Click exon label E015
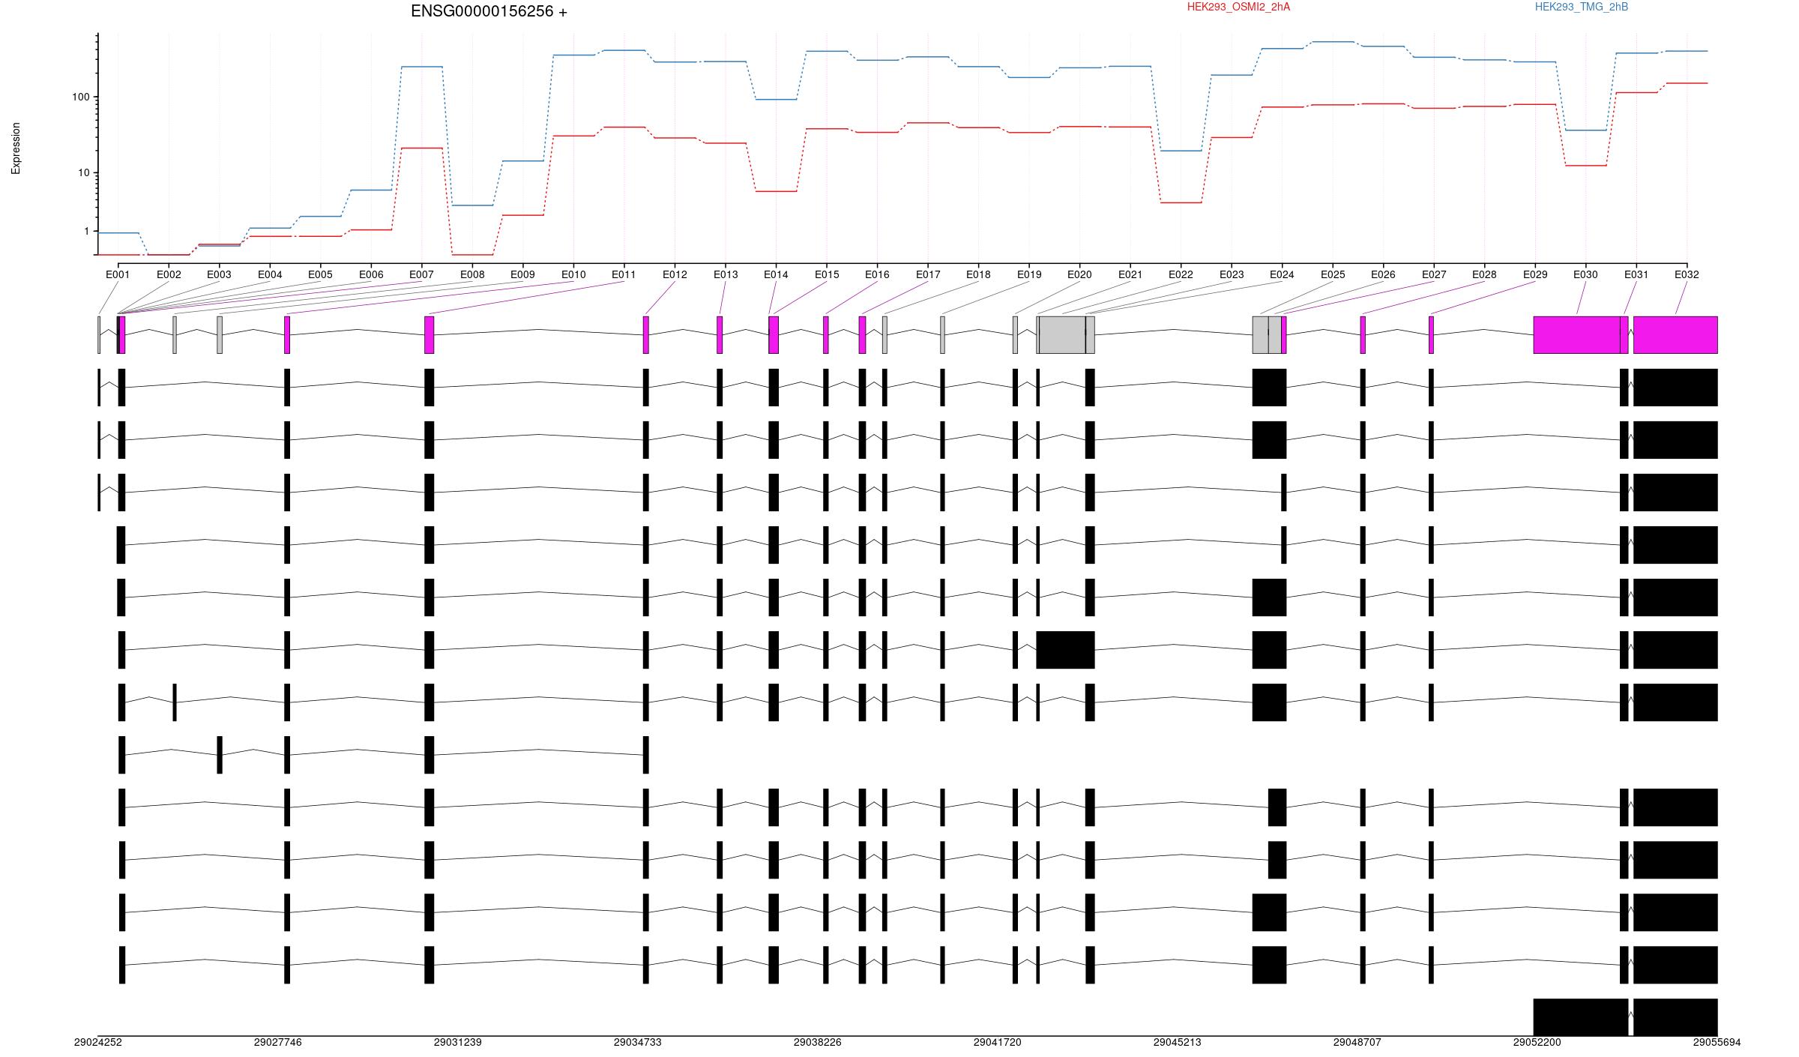Viewport: 1799px width, 1057px height. pyautogui.click(x=827, y=274)
